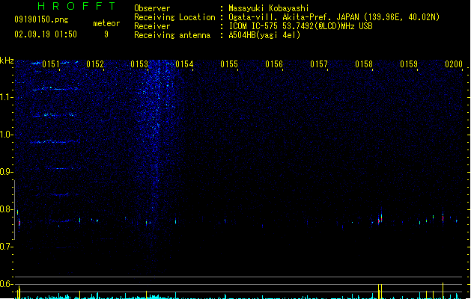Click the 'Receiving Location' label
Image resolution: width=471 pixels, height=299 pixels.
[174, 17]
